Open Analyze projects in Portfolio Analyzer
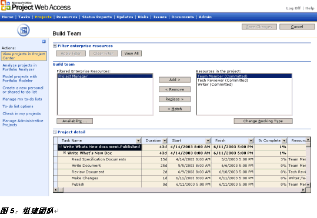Viewport: 317px width, 218px height. (19, 67)
